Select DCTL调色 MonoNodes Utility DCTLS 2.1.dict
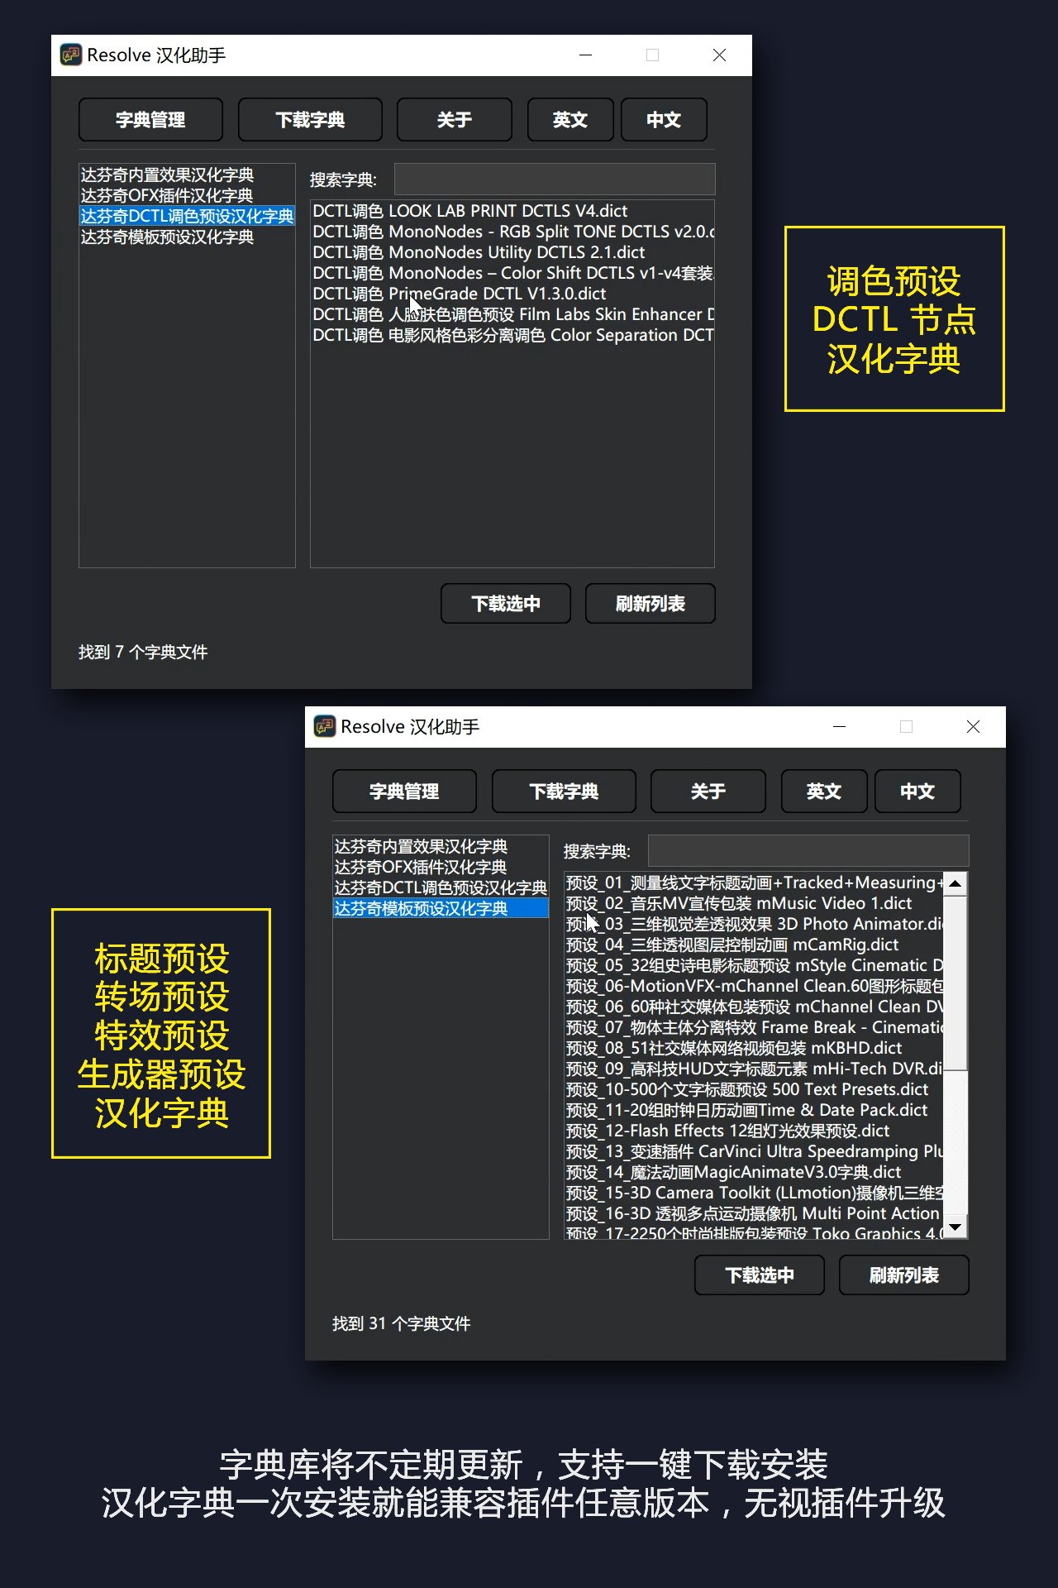 pyautogui.click(x=512, y=252)
